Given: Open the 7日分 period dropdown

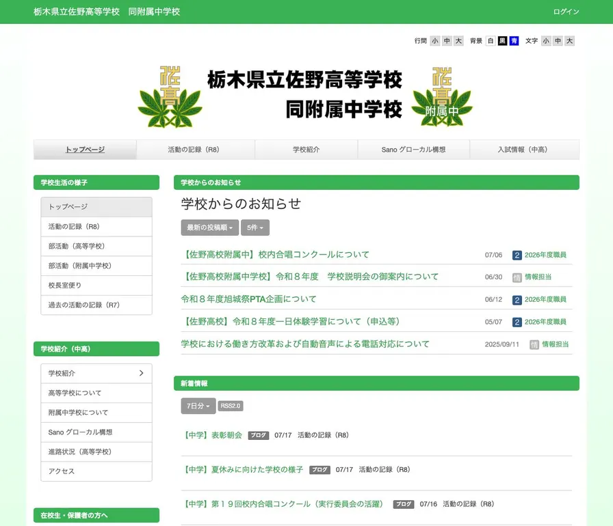Looking at the screenshot, I should tap(198, 406).
